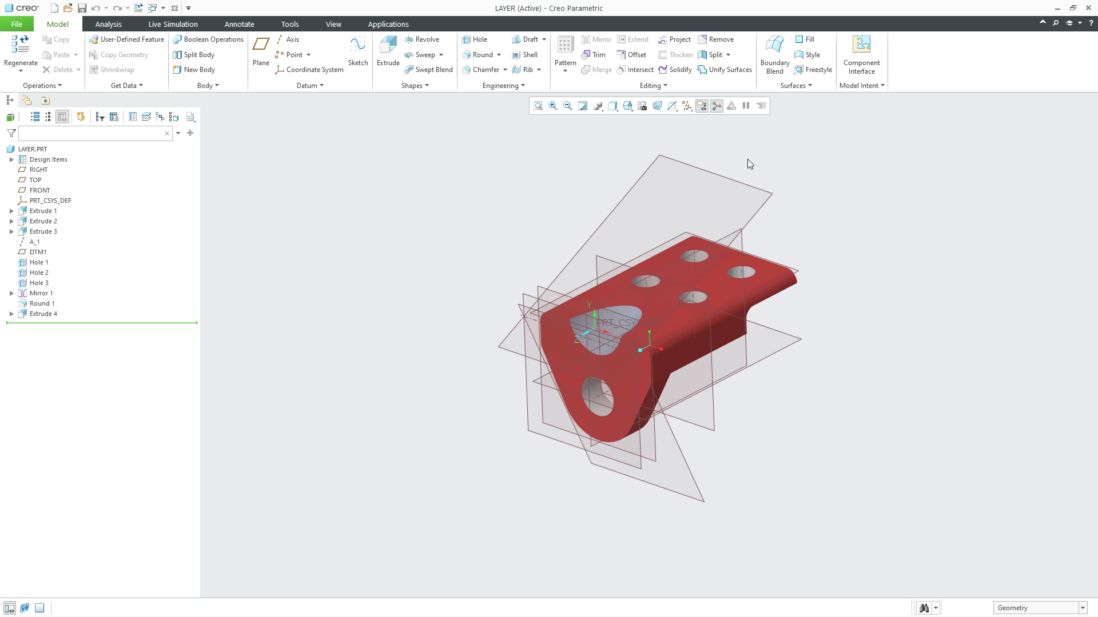Select Round 1 in model tree
Image resolution: width=1098 pixels, height=617 pixels.
click(x=42, y=303)
